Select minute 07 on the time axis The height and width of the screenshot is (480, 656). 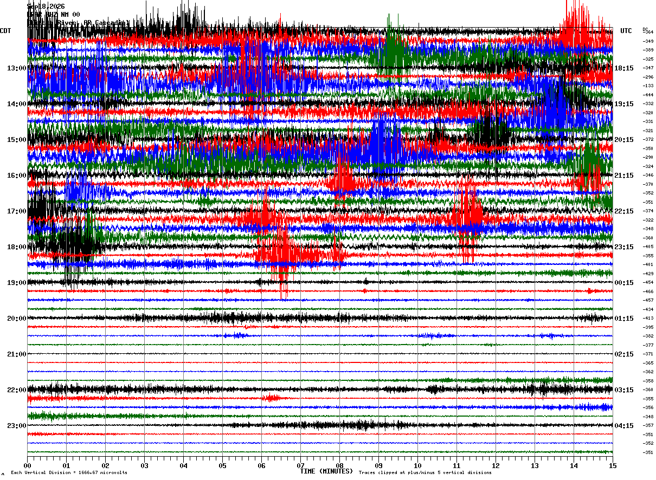pos(300,465)
